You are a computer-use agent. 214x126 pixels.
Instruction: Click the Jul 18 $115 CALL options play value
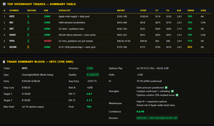pos(152,68)
